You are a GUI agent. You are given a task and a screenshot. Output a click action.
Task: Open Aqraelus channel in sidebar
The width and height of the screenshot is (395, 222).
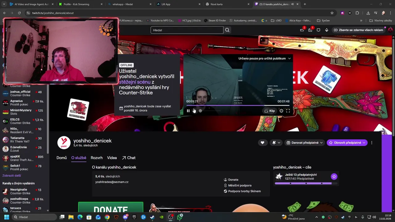tap(24, 103)
